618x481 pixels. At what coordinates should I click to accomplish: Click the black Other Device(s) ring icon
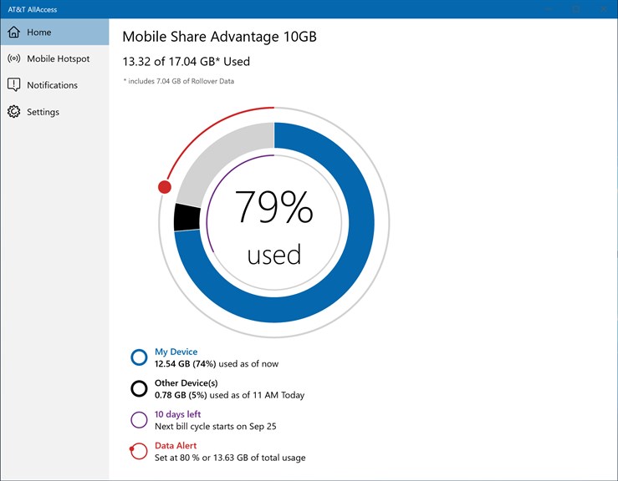click(x=139, y=388)
